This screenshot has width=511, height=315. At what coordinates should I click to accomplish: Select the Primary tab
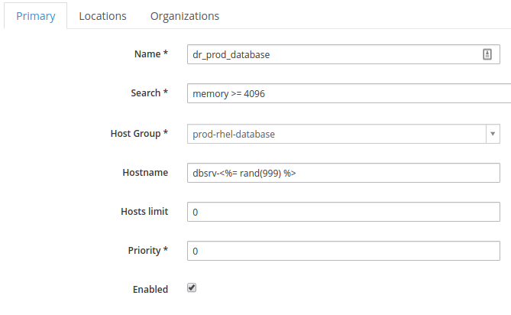point(36,16)
